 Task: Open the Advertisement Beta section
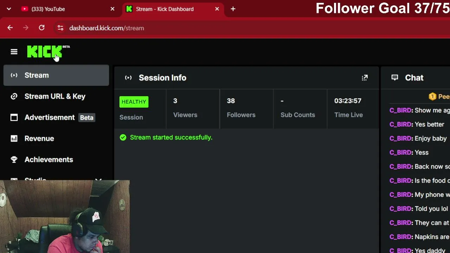click(56, 117)
